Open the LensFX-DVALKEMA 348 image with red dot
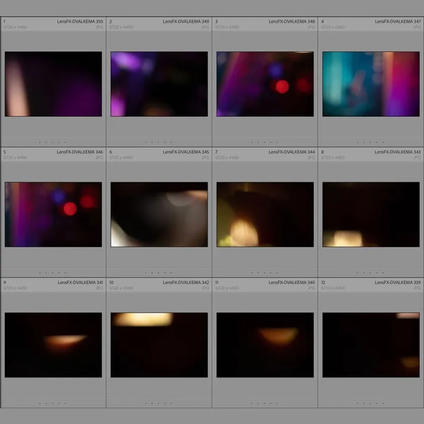Viewport: 424px width, 424px height. coord(265,84)
